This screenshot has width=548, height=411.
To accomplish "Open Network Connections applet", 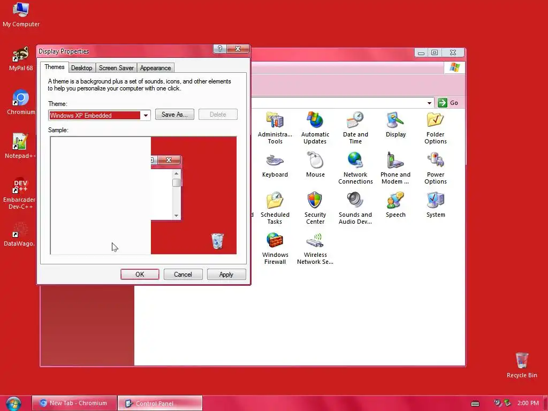I will click(x=355, y=168).
